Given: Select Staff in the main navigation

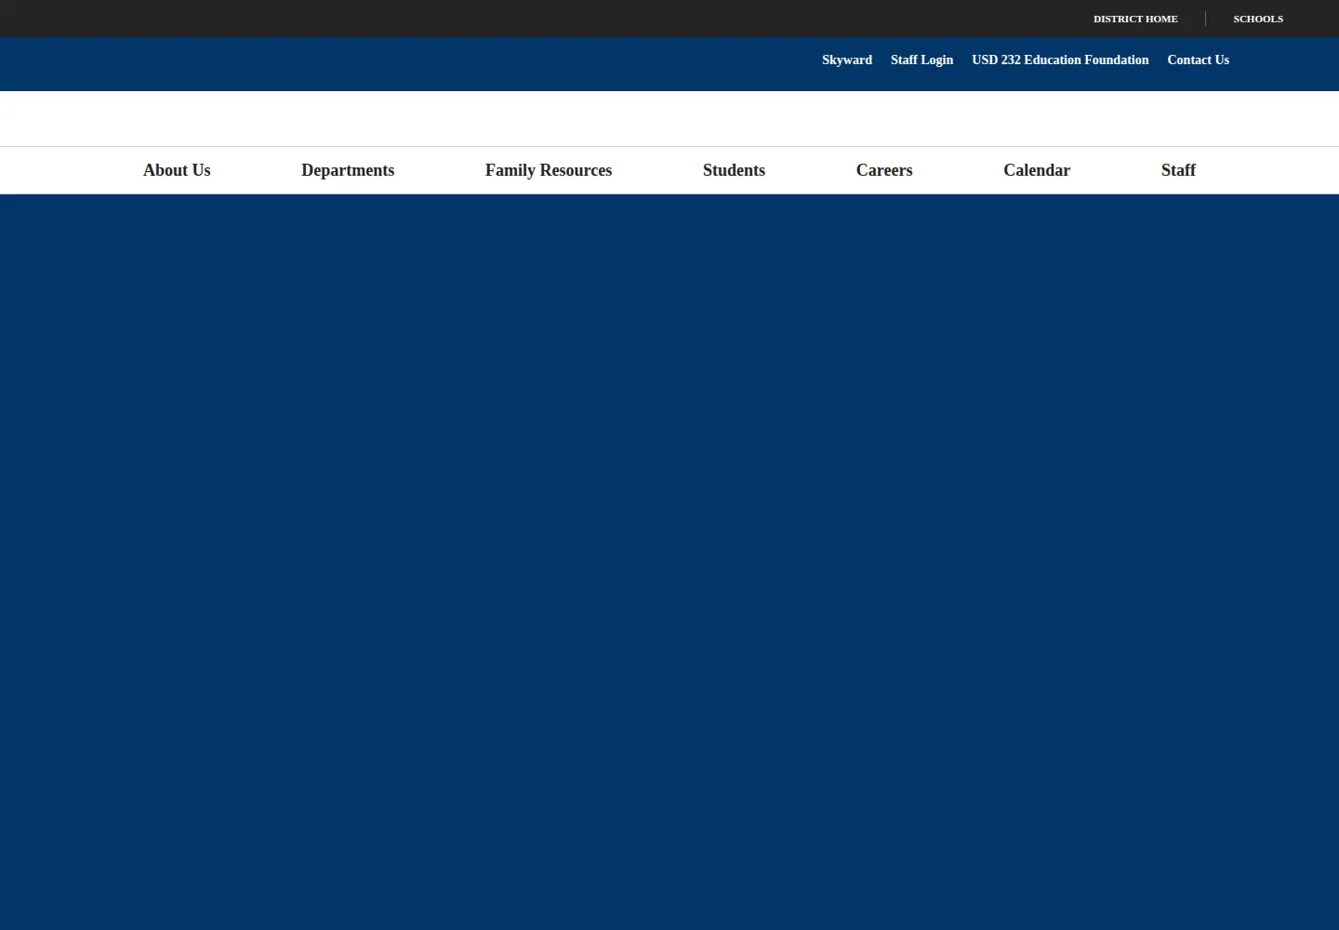Looking at the screenshot, I should pyautogui.click(x=1178, y=170).
